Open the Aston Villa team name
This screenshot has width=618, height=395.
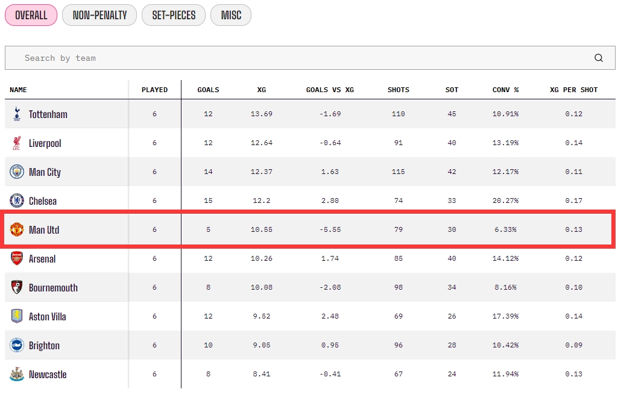(47, 317)
